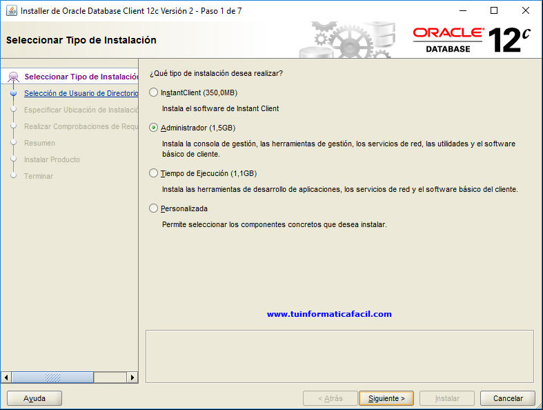Click the Administrador description starting 'Instala la consola de gestión'
The height and width of the screenshot is (410, 543).
tap(339, 148)
